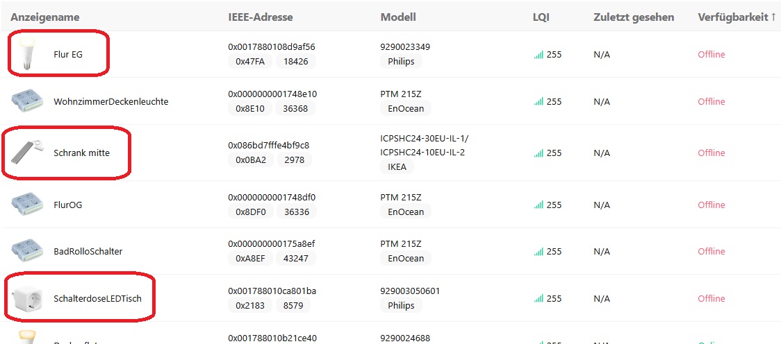Click the FlurOG switch device icon
The height and width of the screenshot is (344, 781).
[28, 205]
